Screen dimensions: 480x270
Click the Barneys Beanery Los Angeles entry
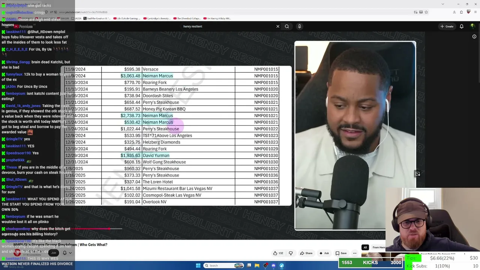tap(170, 89)
